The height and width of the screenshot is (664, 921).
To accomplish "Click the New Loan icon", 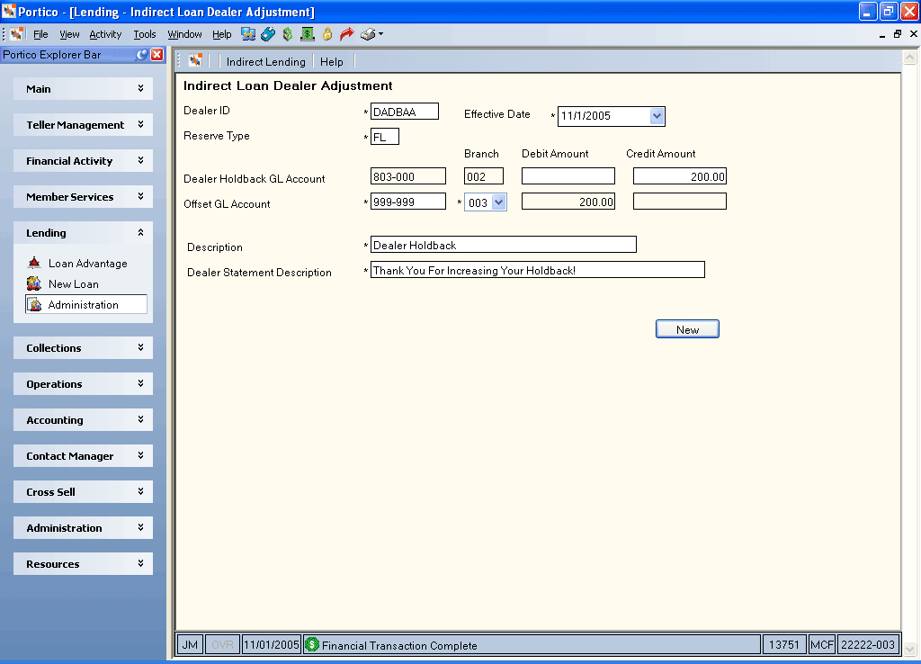I will (34, 283).
